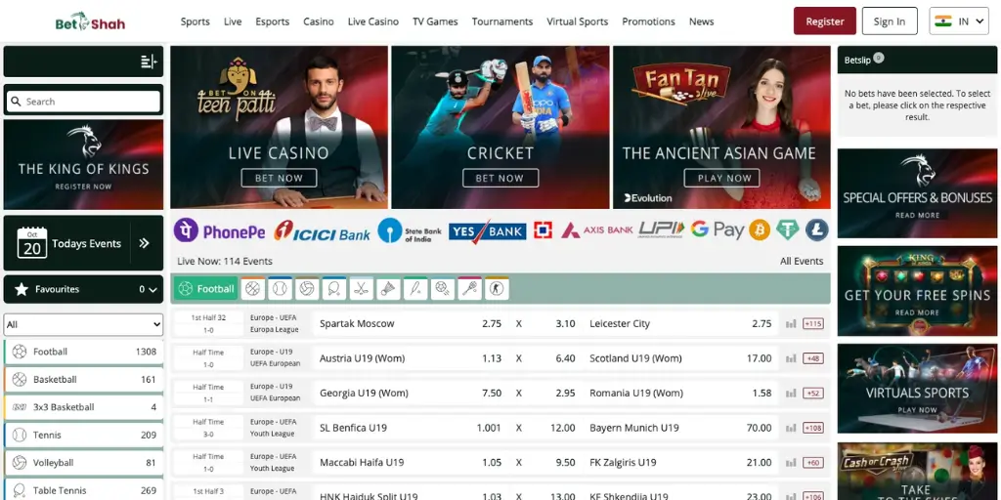Open the IN country language dropdown
The height and width of the screenshot is (500, 1001).
pos(959,21)
